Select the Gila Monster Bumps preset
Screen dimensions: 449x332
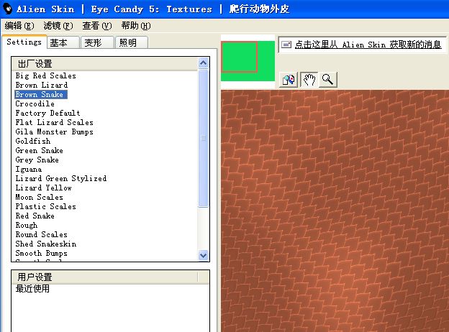tap(54, 132)
